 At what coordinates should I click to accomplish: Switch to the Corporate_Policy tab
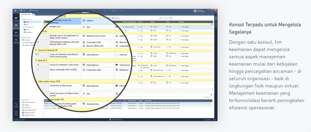point(26,15)
